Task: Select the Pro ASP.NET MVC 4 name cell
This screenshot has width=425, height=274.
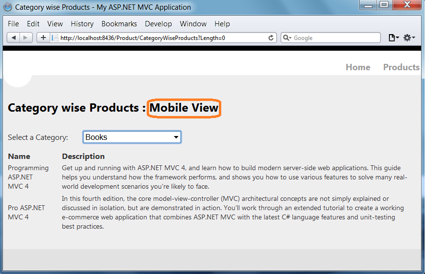Action: [x=26, y=213]
